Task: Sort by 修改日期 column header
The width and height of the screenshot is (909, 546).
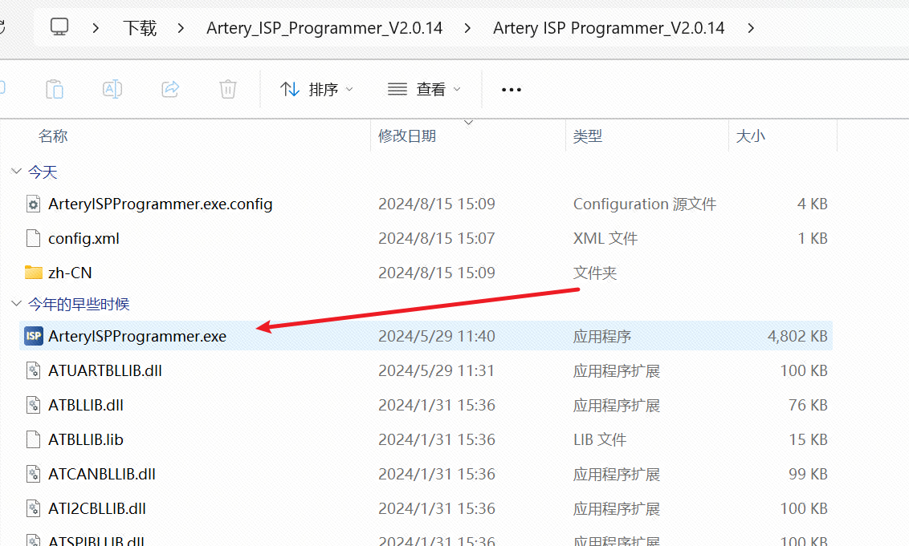Action: click(407, 136)
